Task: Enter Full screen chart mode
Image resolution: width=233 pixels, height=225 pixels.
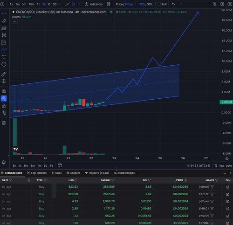Action: pyautogui.click(x=162, y=4)
